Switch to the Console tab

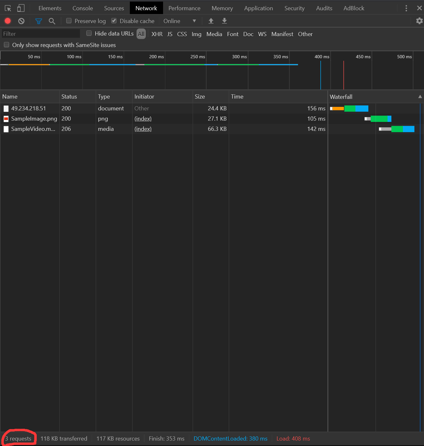tap(82, 8)
